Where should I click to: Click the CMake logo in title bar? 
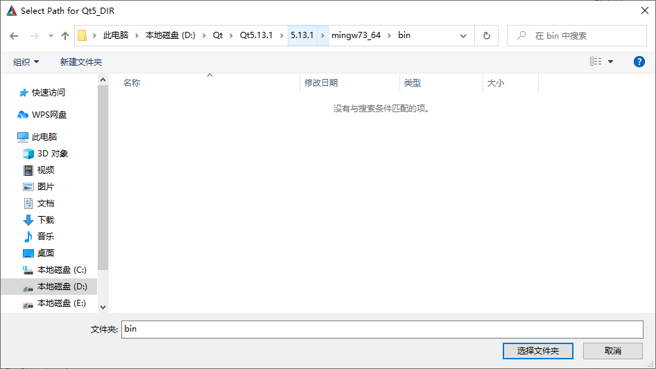pos(12,11)
